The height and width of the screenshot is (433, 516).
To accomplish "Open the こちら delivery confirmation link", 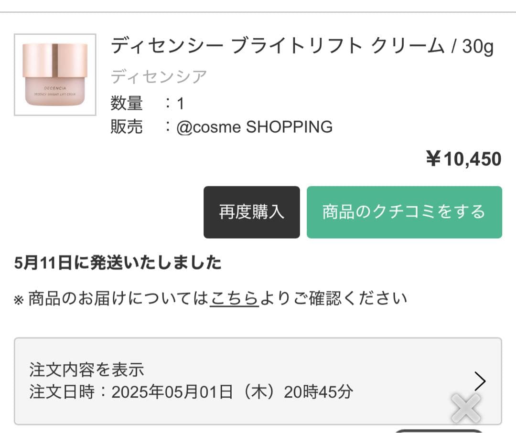I will (x=235, y=297).
